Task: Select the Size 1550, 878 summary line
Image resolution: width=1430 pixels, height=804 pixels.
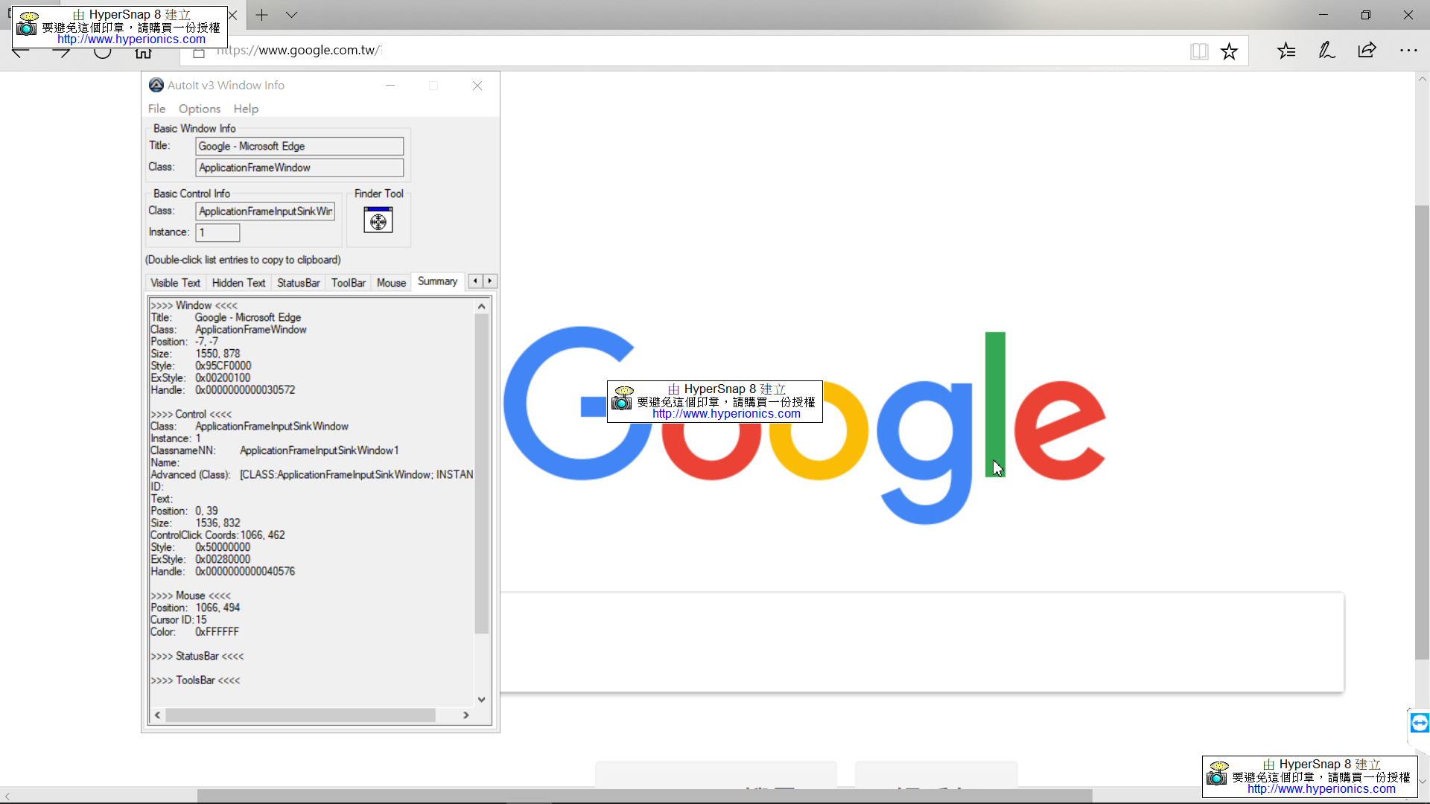Action: [195, 354]
